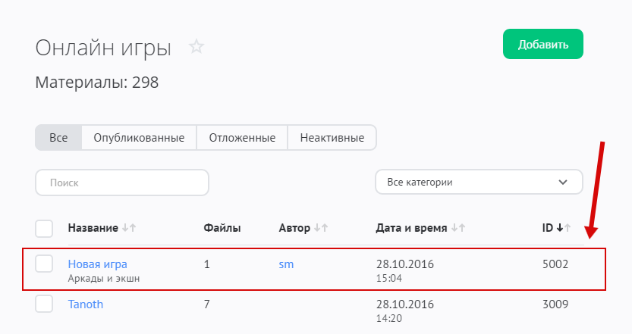Open the author sm link

286,264
